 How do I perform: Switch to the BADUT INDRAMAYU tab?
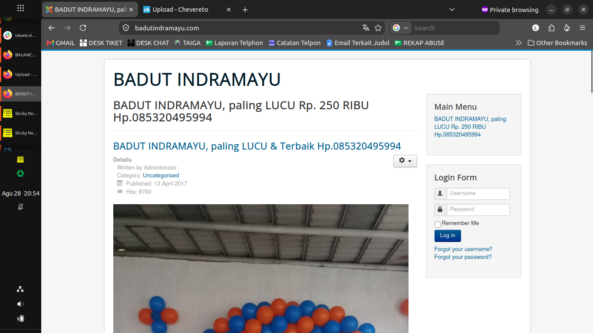[90, 10]
